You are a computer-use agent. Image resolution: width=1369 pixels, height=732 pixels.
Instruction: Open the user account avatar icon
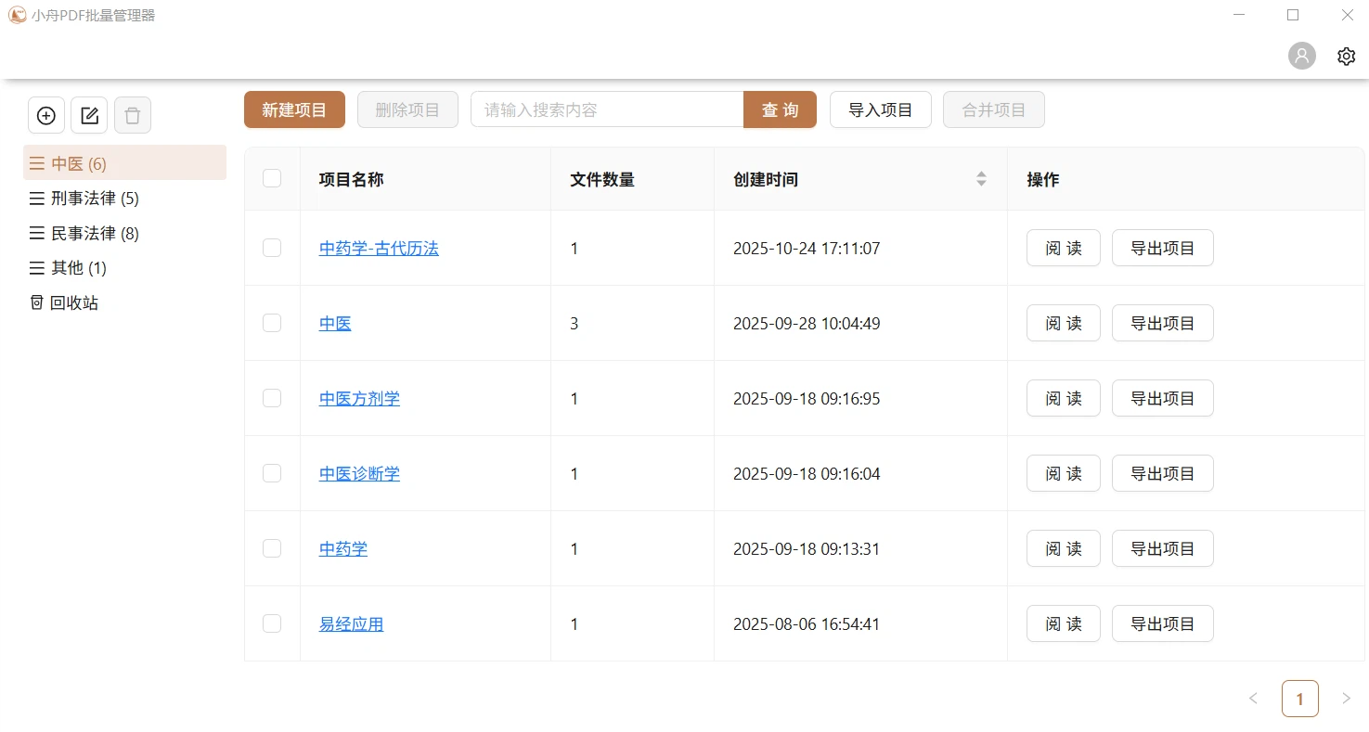click(1302, 57)
